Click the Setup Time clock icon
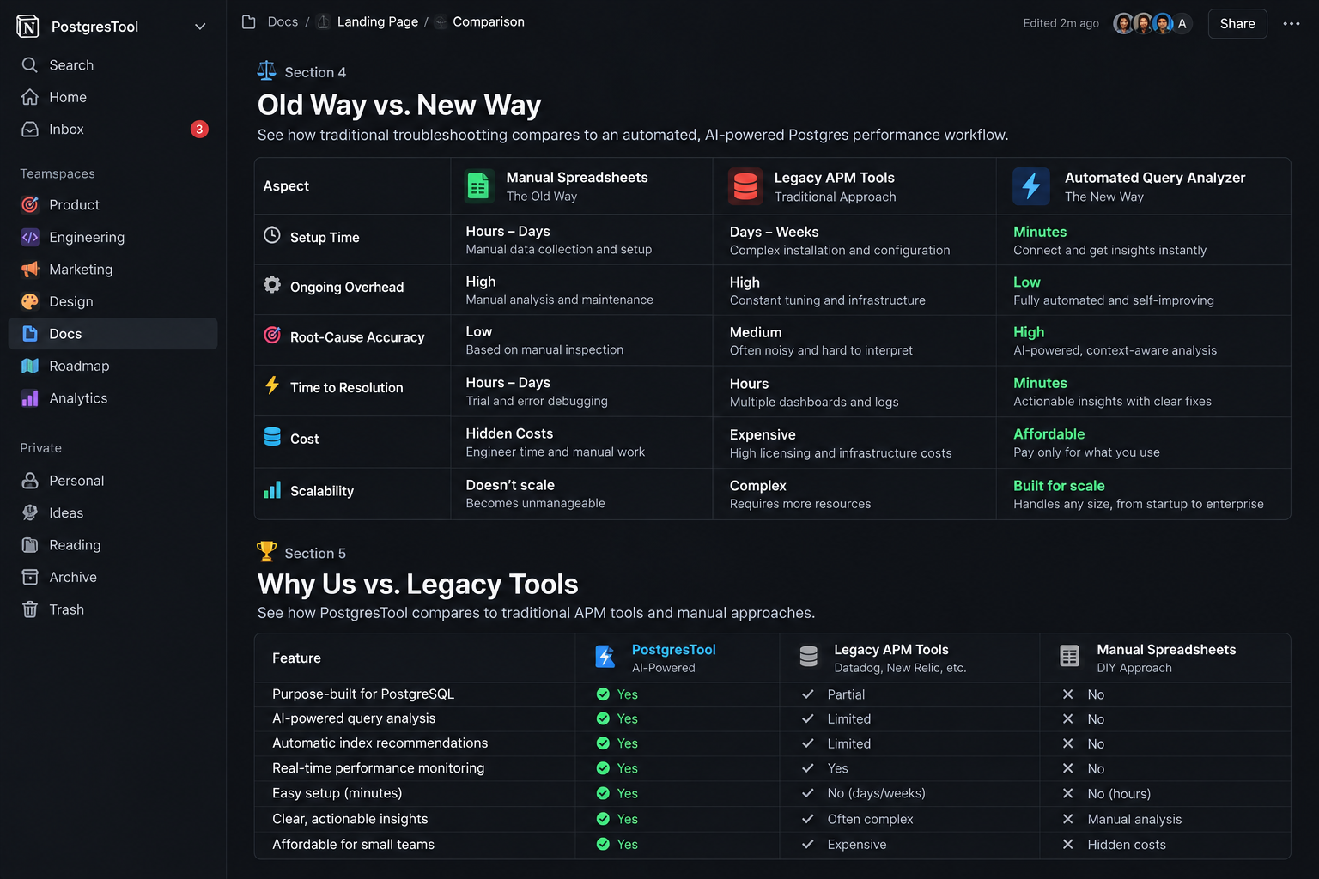The height and width of the screenshot is (879, 1319). pos(272,235)
